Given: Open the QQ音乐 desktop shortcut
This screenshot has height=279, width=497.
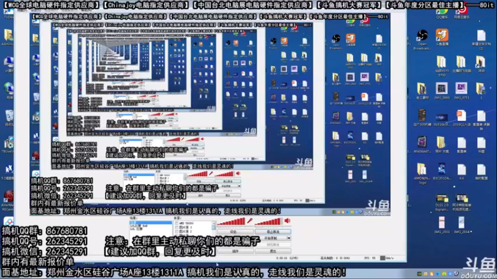Looking at the screenshot, I should 442,14.
